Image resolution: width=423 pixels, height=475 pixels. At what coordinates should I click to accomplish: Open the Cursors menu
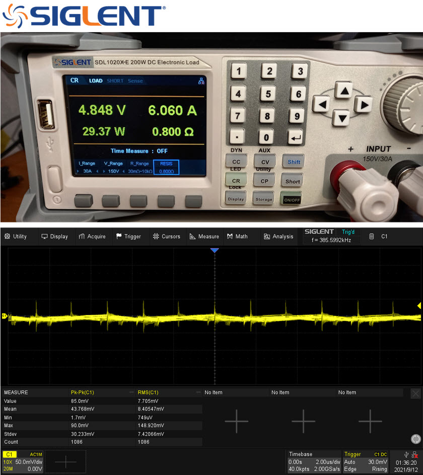tap(166, 236)
